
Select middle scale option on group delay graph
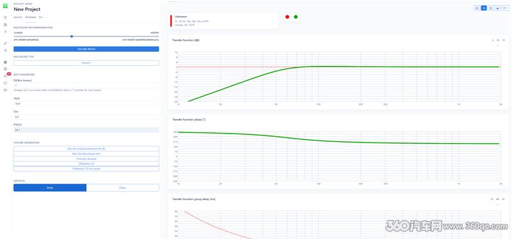(x=498, y=199)
